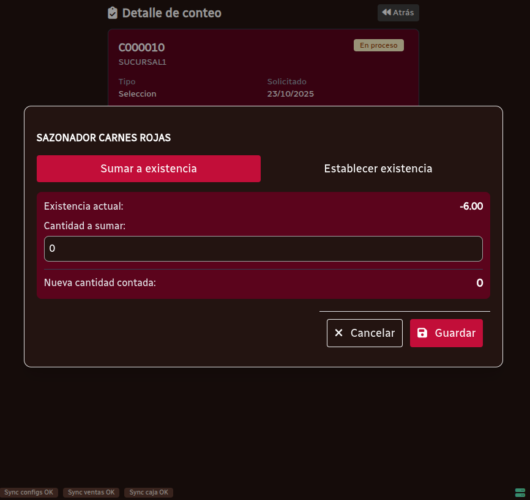Screen dimensions: 530x500
Task: Click the floppy disk icon on Guardar
Action: [x=422, y=333]
